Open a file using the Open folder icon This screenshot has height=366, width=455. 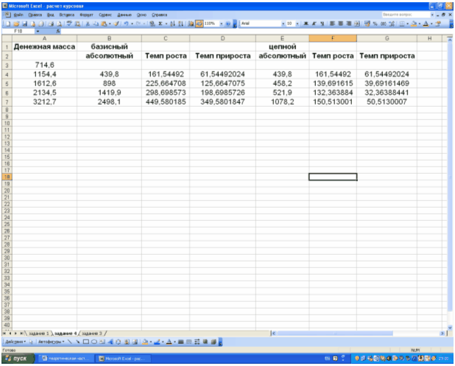pyautogui.click(x=16, y=24)
